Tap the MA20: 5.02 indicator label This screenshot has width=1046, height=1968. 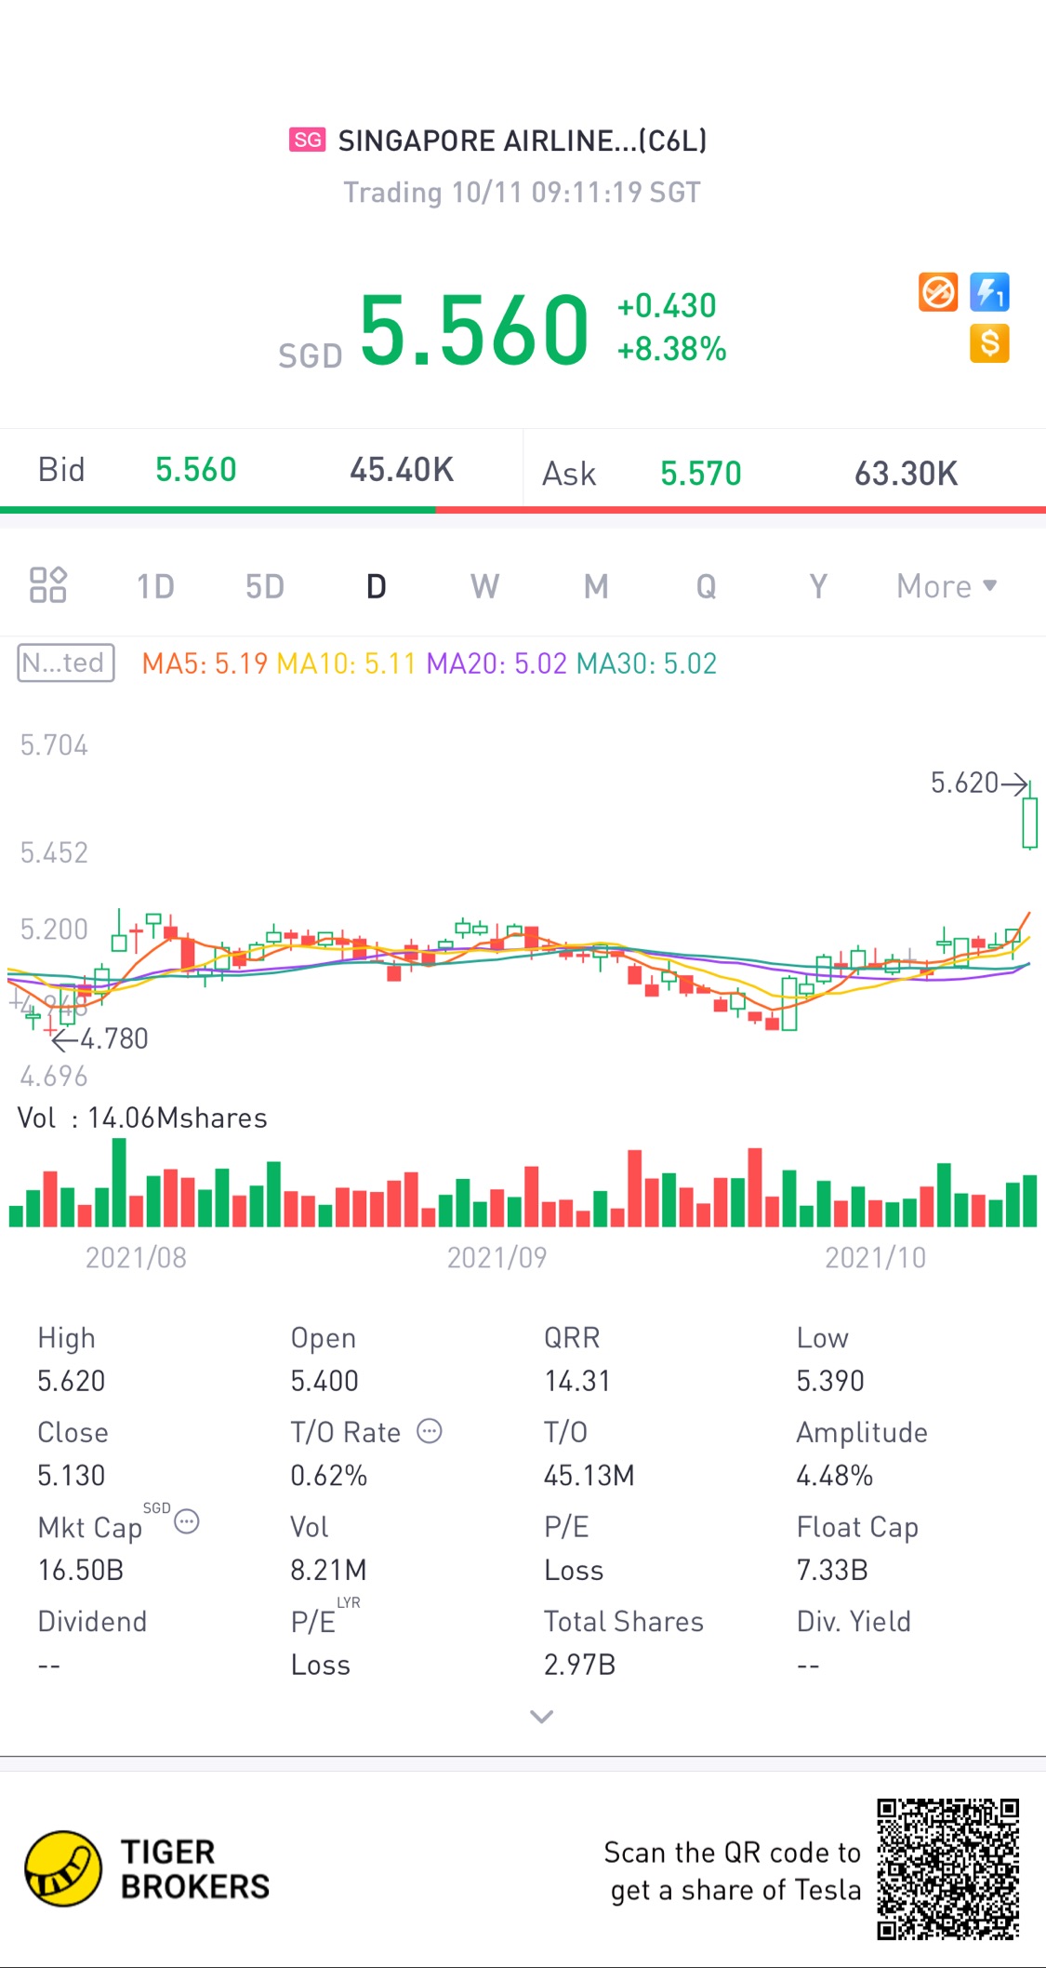tap(497, 663)
